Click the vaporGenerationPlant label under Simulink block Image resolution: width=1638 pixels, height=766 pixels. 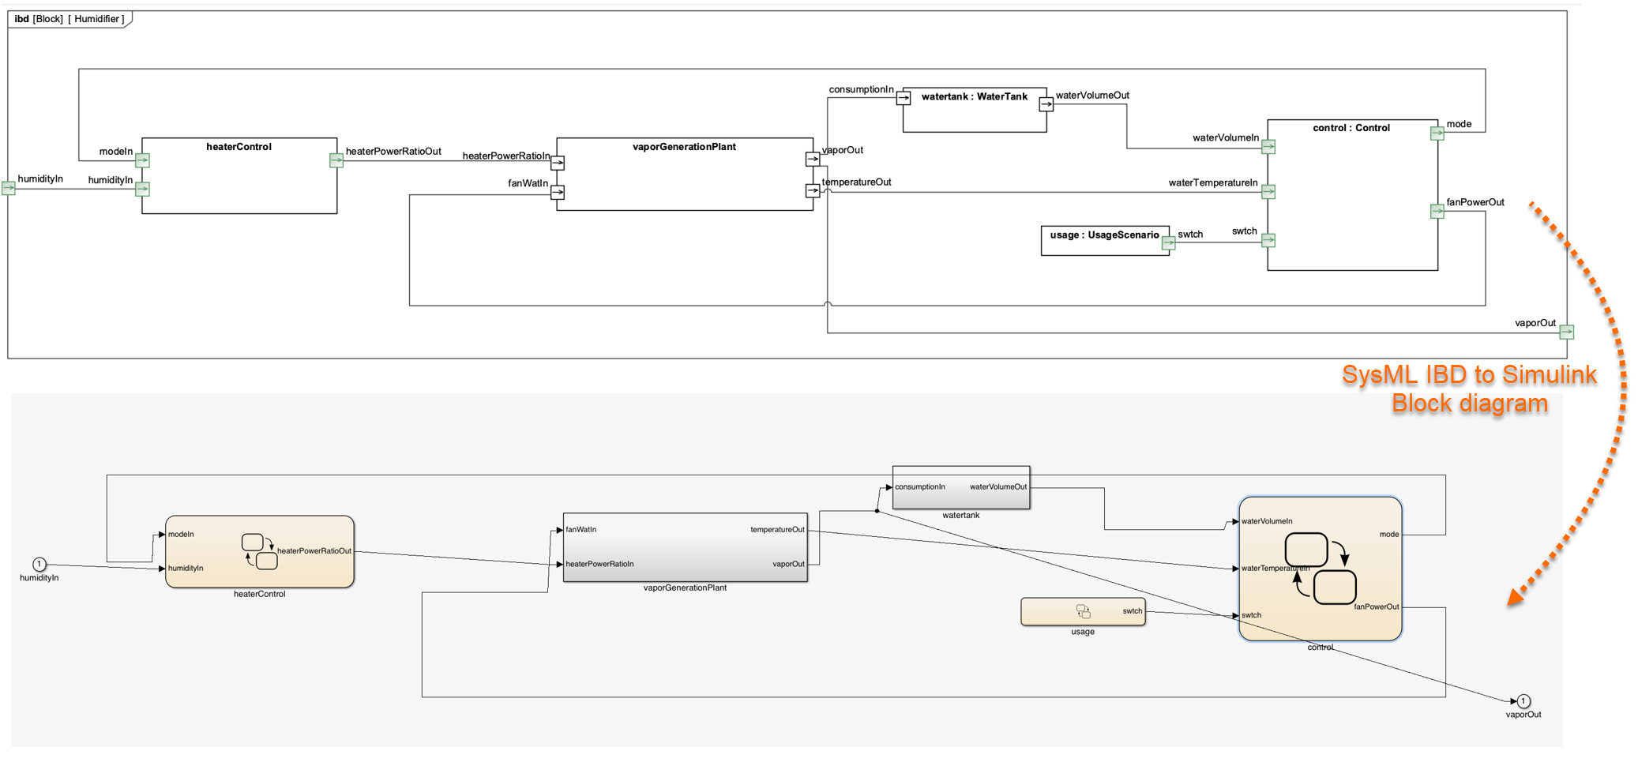click(686, 588)
